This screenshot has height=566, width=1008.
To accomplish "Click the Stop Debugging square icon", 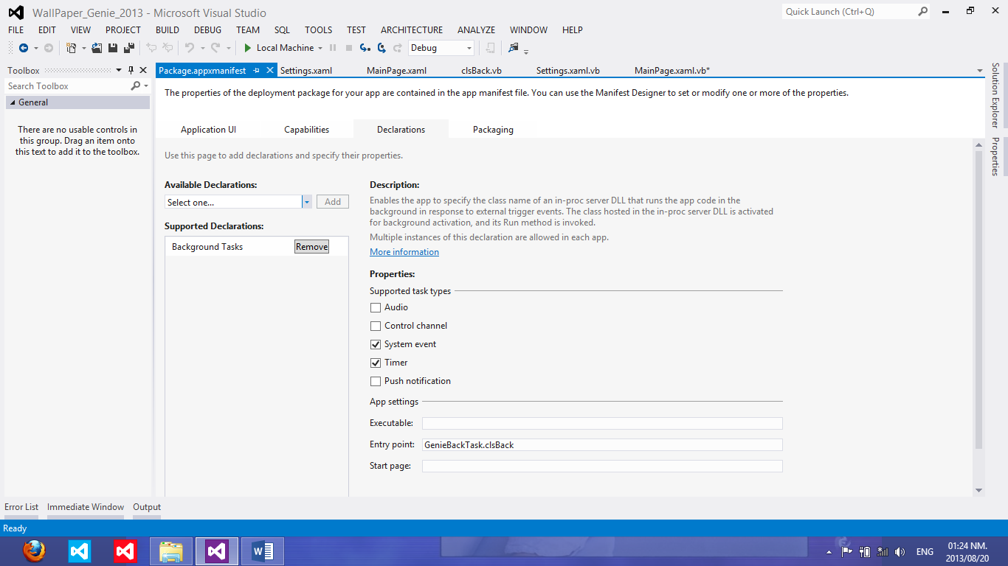I will 349,48.
